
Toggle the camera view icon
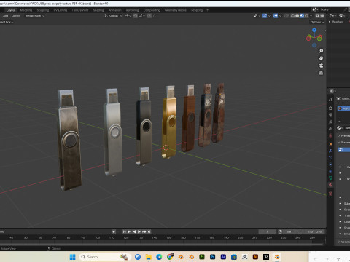(321, 65)
